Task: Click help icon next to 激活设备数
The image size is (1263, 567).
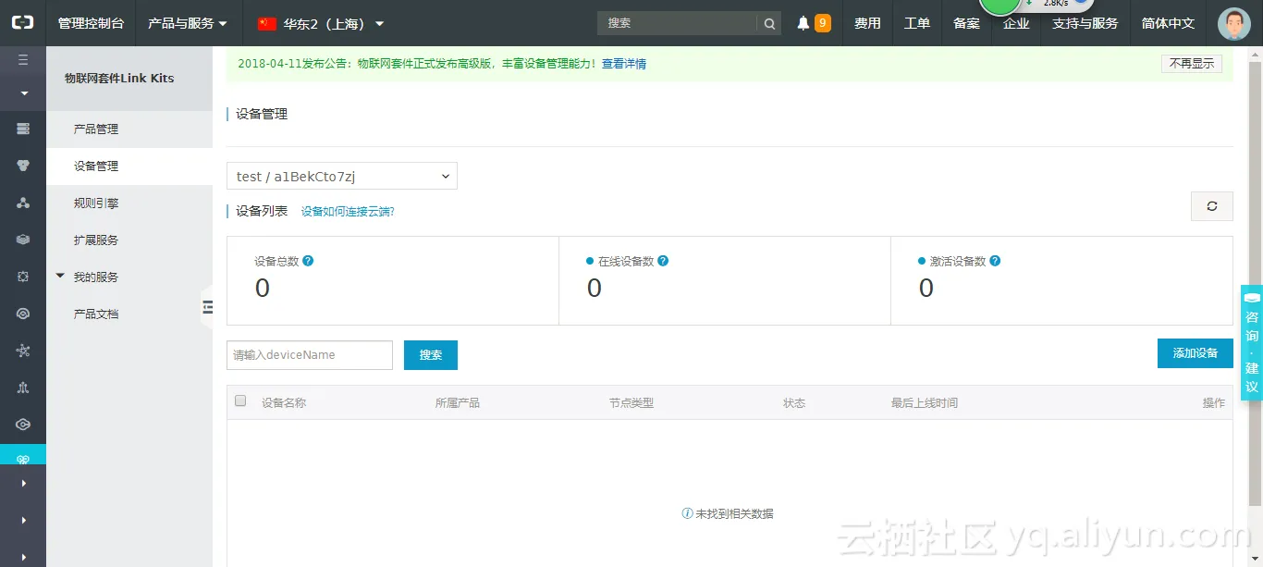Action: click(995, 261)
